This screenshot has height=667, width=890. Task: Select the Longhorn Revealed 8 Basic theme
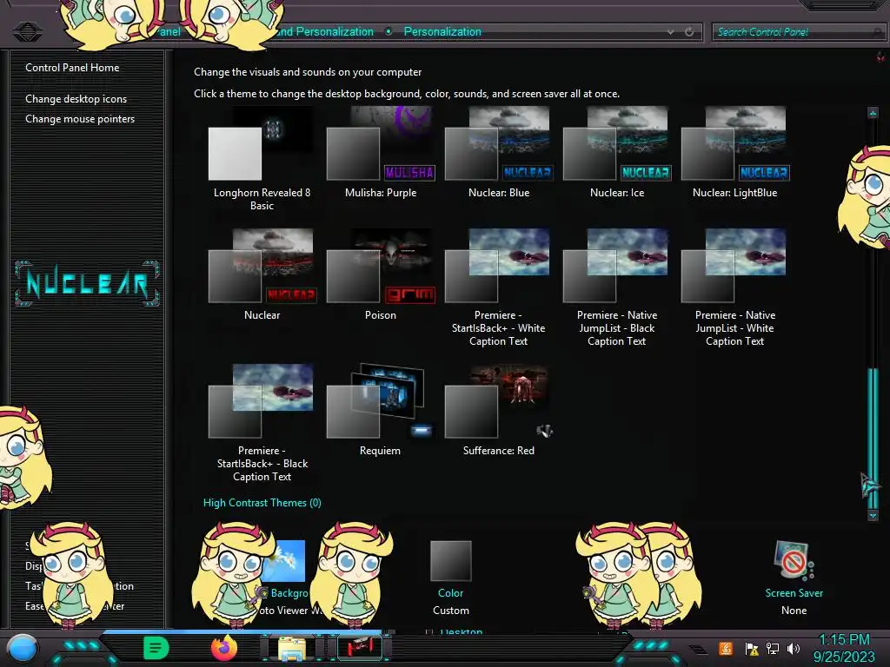262,159
